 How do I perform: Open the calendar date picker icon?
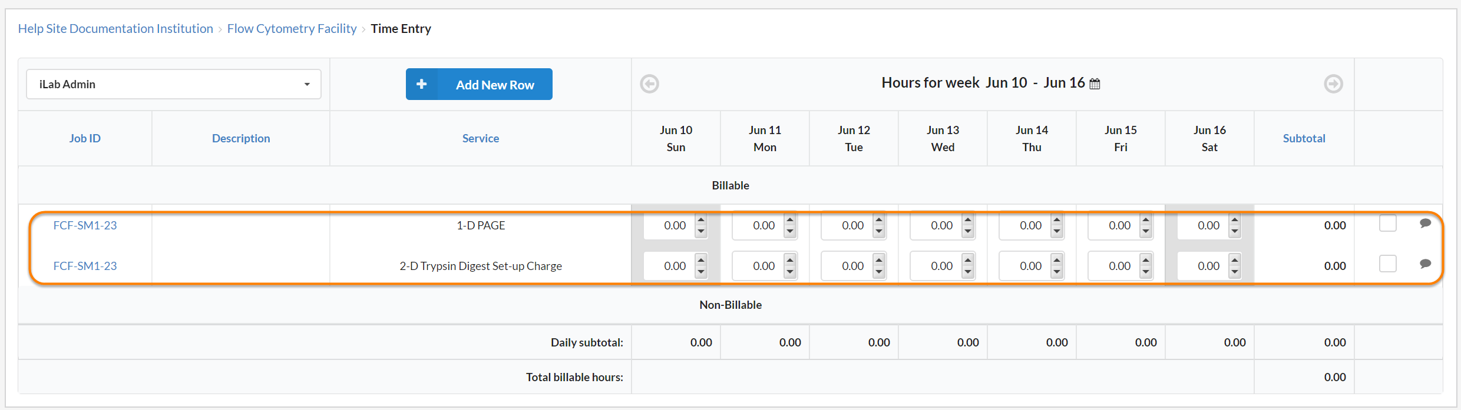point(1095,84)
